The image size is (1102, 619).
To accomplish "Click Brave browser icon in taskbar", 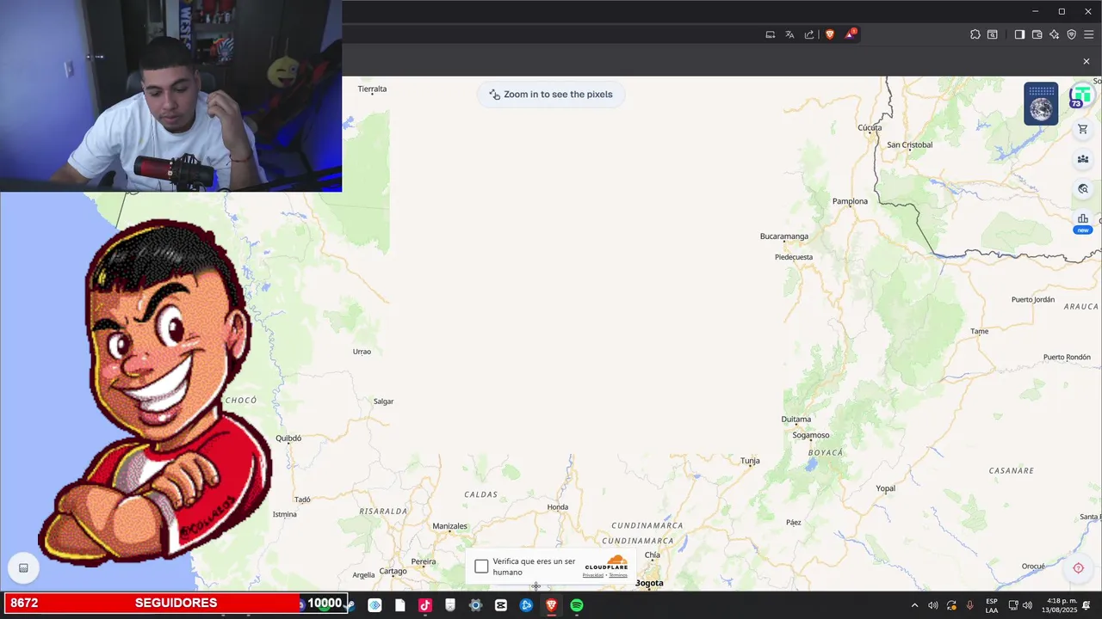I will [x=551, y=605].
